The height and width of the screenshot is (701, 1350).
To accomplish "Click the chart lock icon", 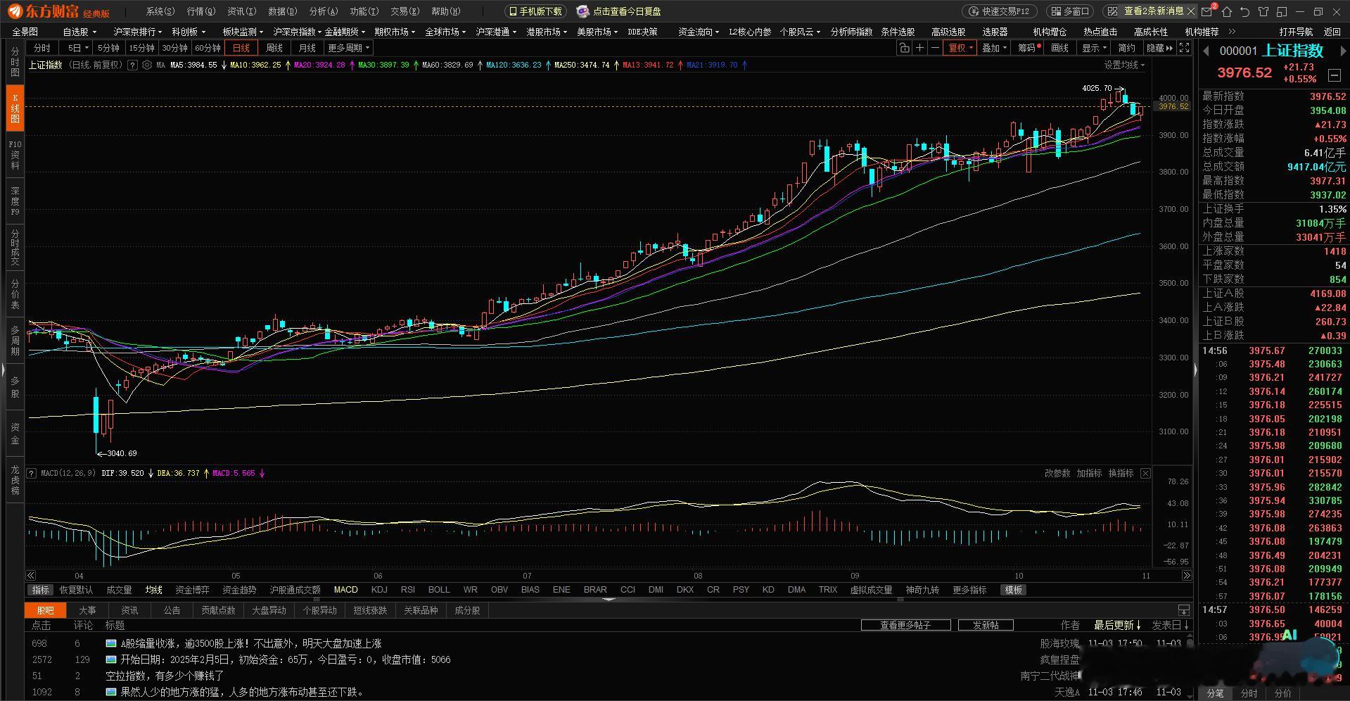I will (x=904, y=48).
